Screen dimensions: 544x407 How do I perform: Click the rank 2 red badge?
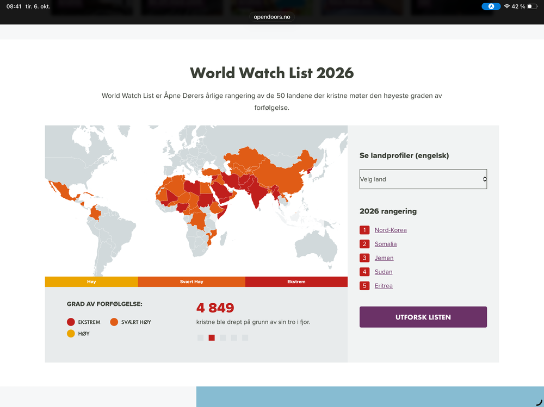(x=364, y=244)
